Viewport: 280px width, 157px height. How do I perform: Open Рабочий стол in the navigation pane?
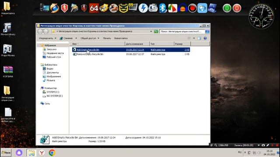[52, 57]
